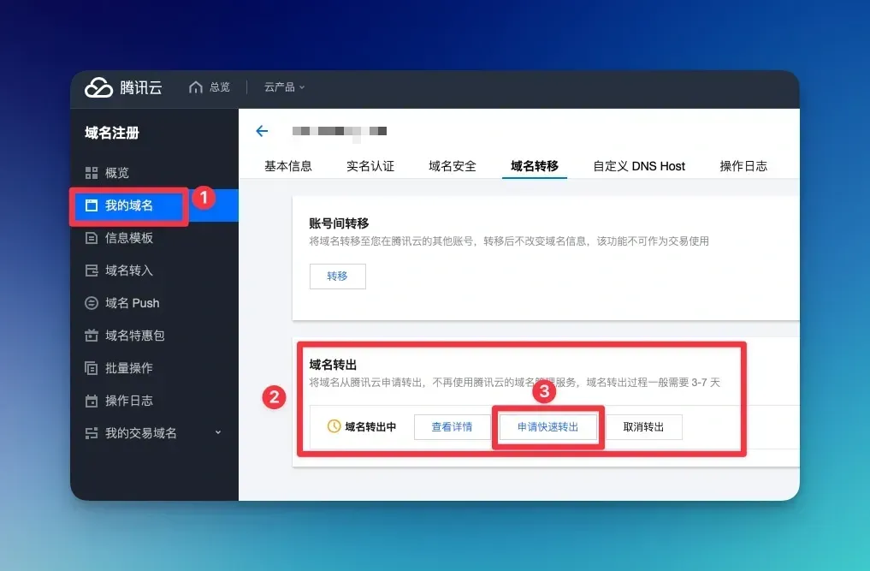Screen dimensions: 870x571
Task: Click the back arrow icon
Action: tap(262, 131)
